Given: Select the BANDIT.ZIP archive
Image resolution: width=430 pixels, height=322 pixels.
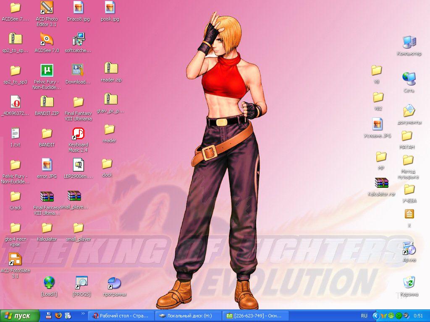Looking at the screenshot, I should pyautogui.click(x=47, y=102).
